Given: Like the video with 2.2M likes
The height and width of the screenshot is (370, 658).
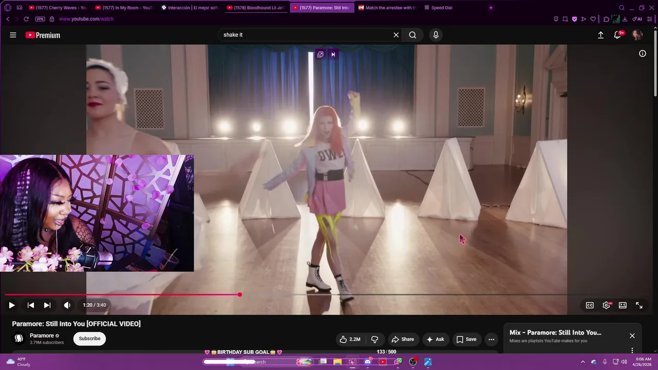Looking at the screenshot, I should (x=350, y=339).
